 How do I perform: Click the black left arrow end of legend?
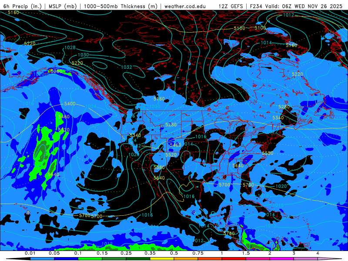tap(18, 259)
